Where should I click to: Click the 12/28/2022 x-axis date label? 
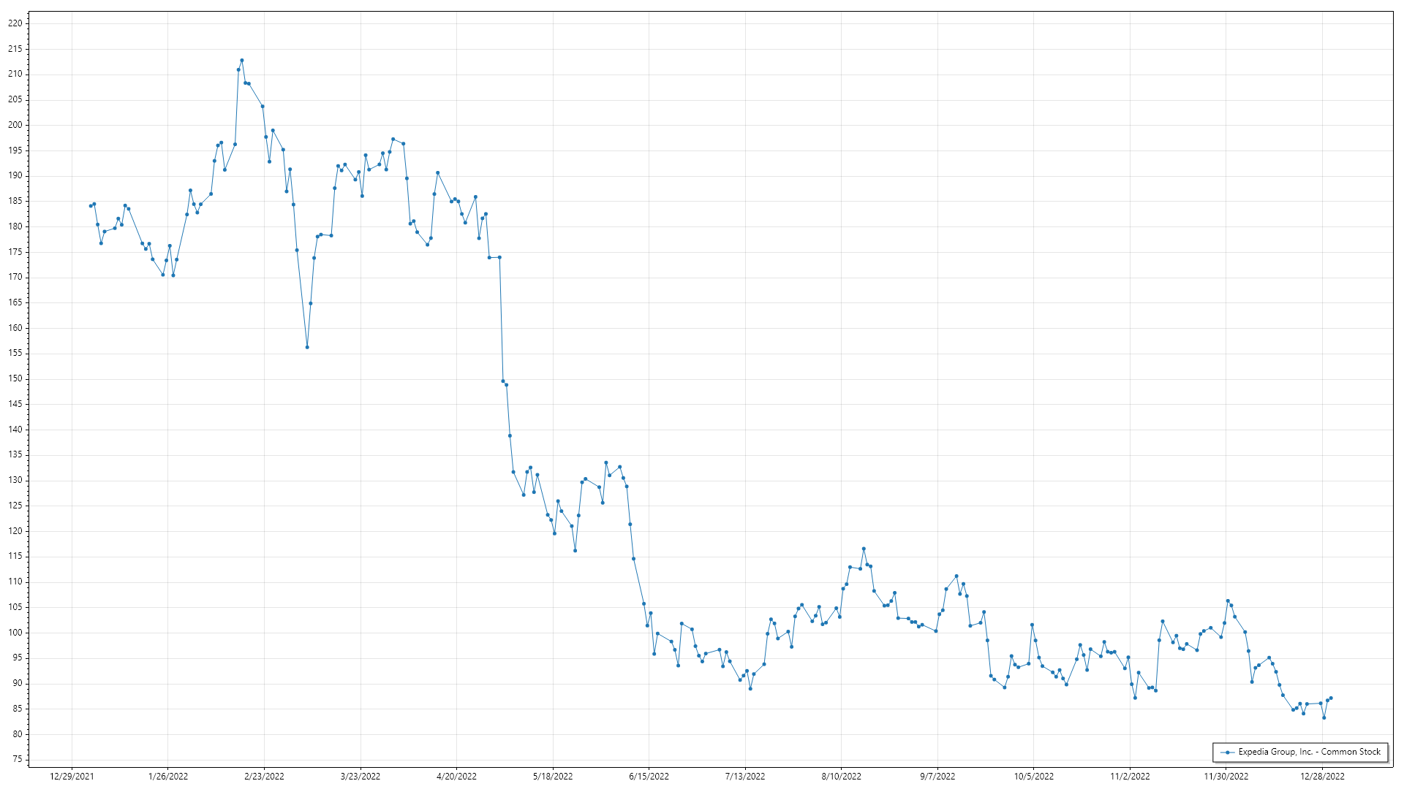click(1322, 777)
